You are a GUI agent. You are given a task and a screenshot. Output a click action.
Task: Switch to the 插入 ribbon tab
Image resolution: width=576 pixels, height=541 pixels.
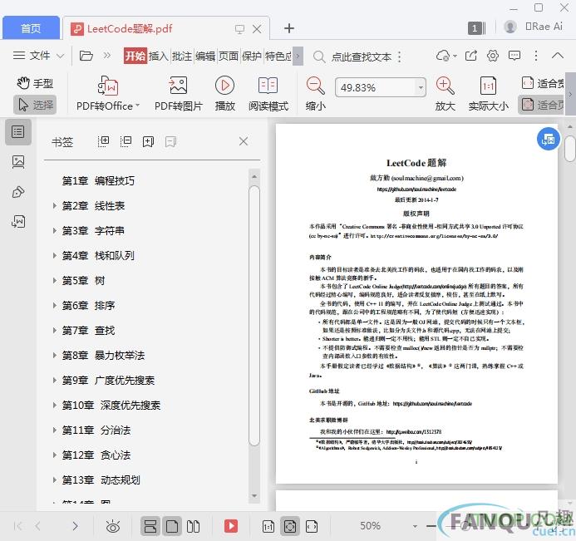158,57
